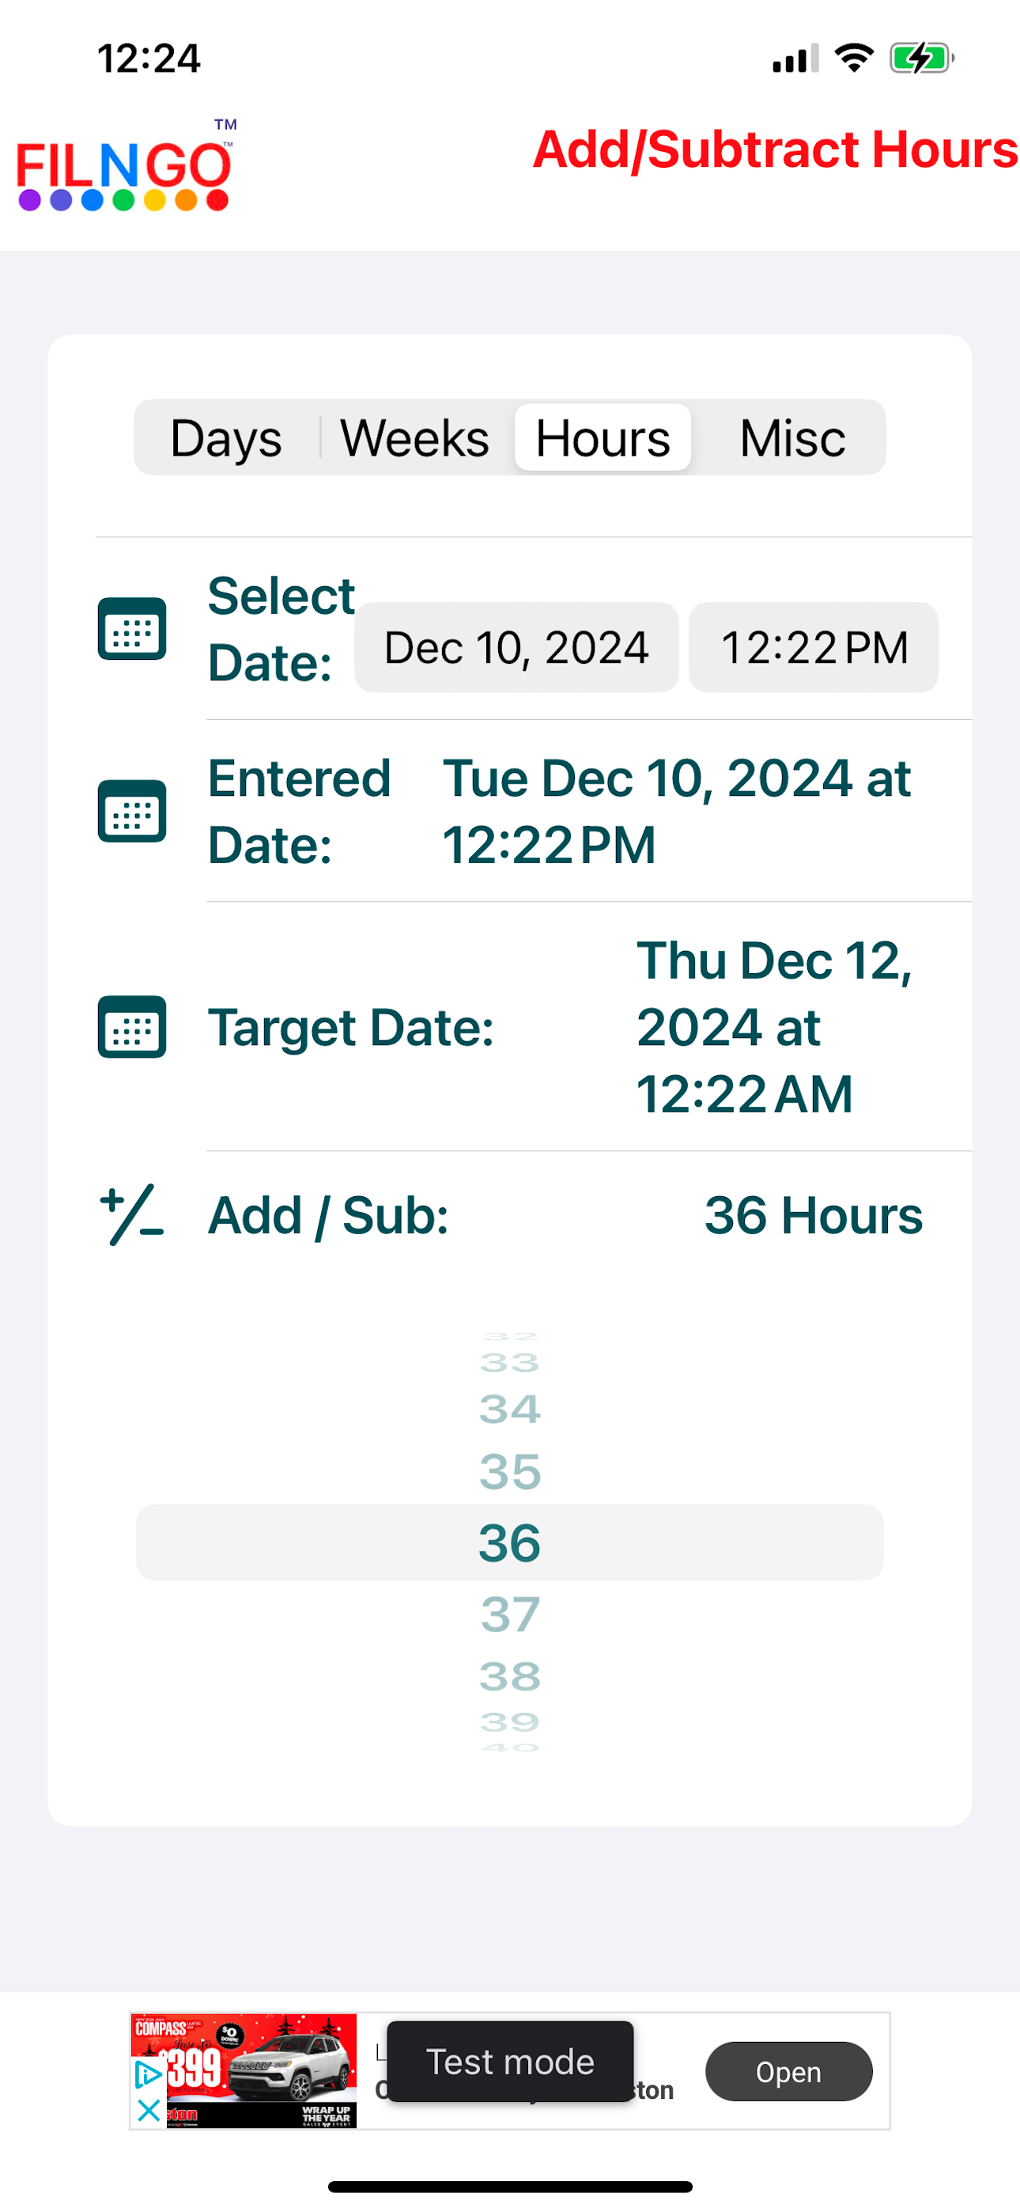Switch to the Days segment
The height and width of the screenshot is (2212, 1020).
(227, 438)
